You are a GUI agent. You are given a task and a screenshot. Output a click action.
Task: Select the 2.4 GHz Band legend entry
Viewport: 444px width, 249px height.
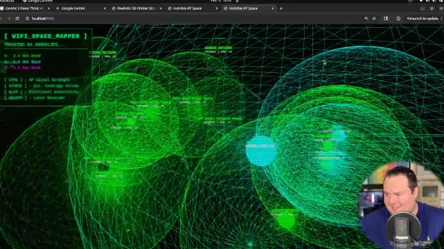tap(23, 56)
